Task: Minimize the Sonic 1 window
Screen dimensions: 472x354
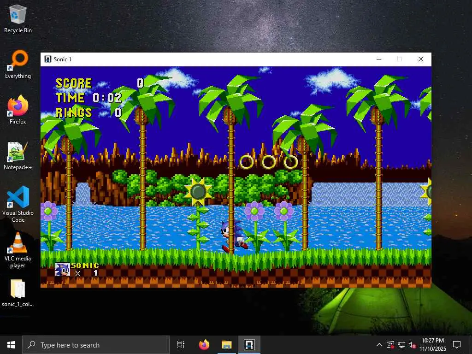Action: 379,59
